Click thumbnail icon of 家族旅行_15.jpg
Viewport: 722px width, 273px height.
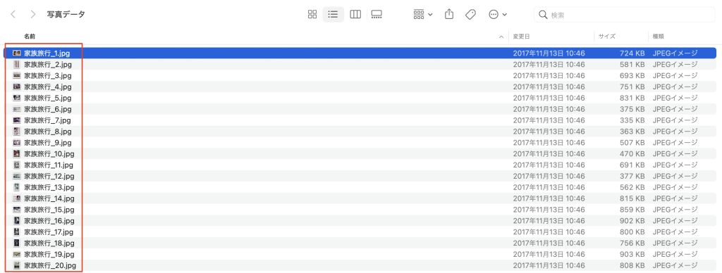tap(17, 210)
